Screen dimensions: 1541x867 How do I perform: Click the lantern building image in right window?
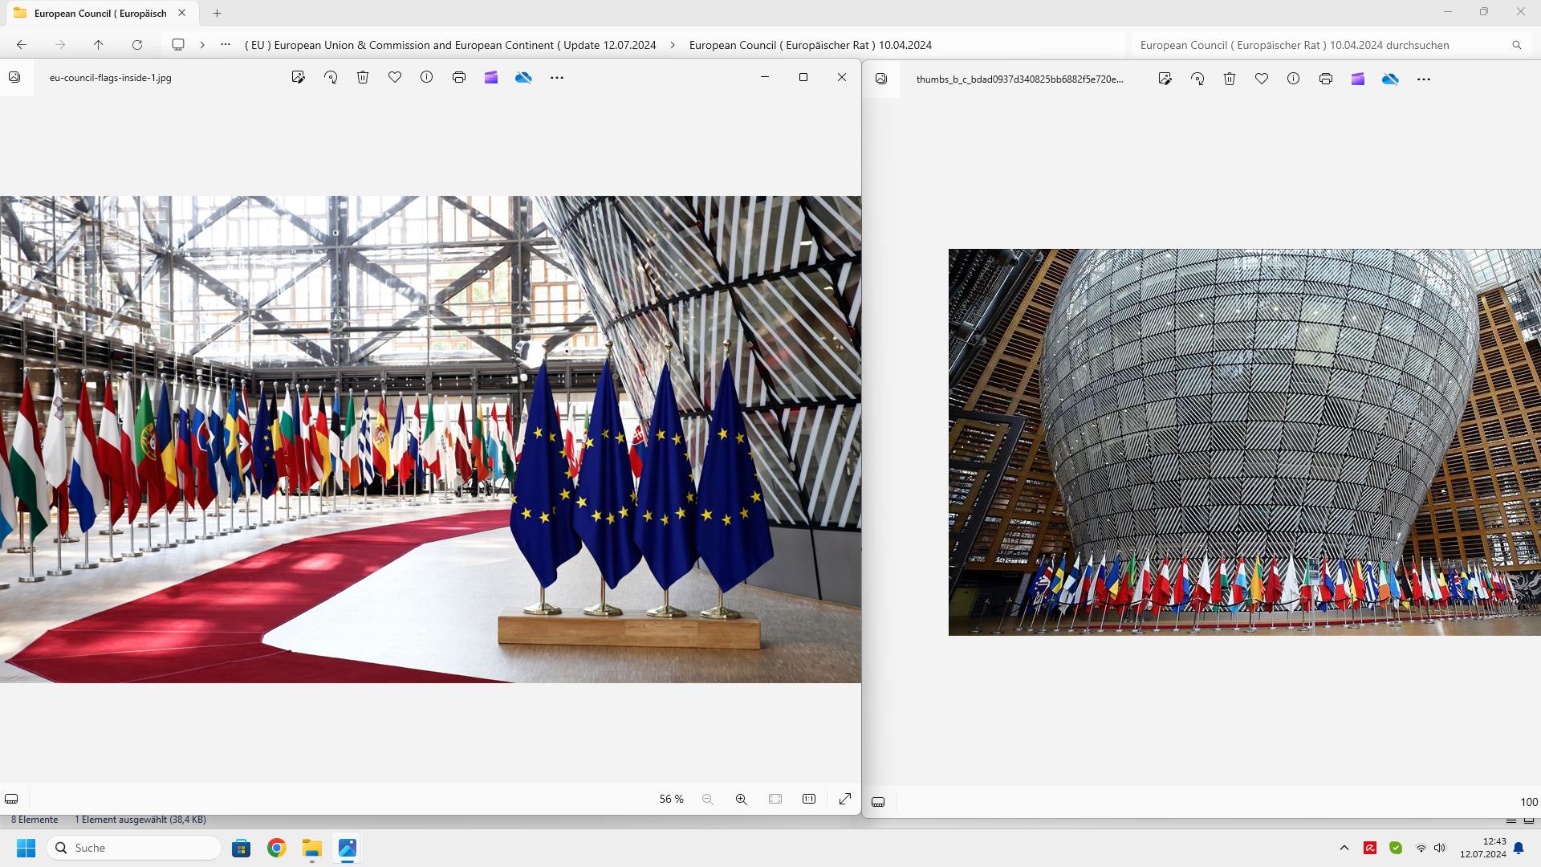1245,442
